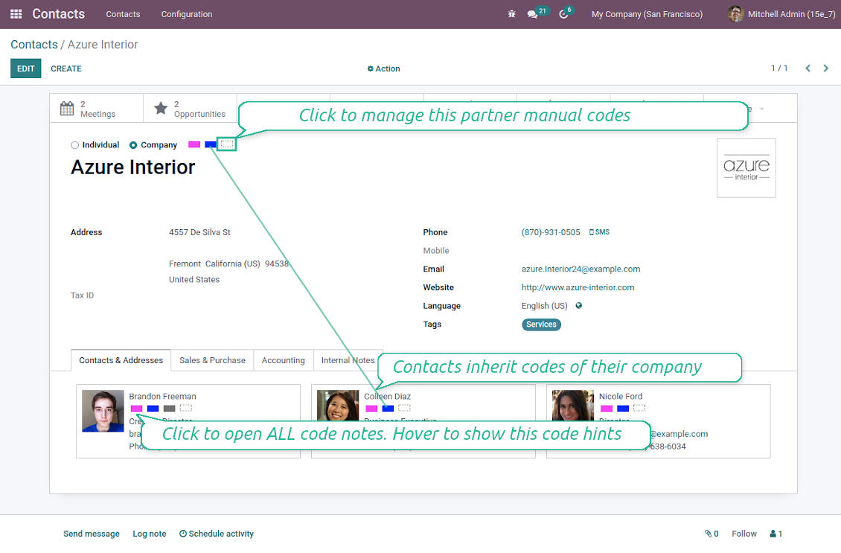Click Brandon Freeman magenta code swatch
This screenshot has height=553, width=841.
point(137,409)
